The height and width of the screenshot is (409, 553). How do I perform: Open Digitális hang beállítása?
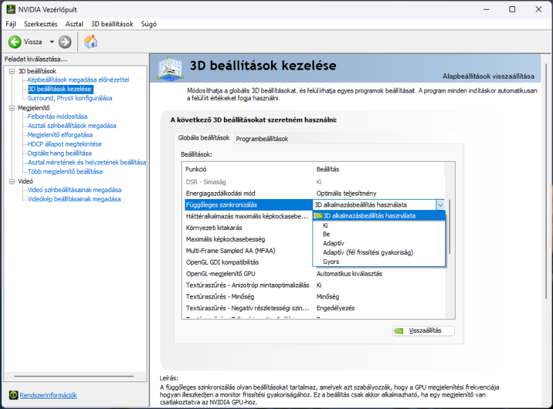point(59,153)
